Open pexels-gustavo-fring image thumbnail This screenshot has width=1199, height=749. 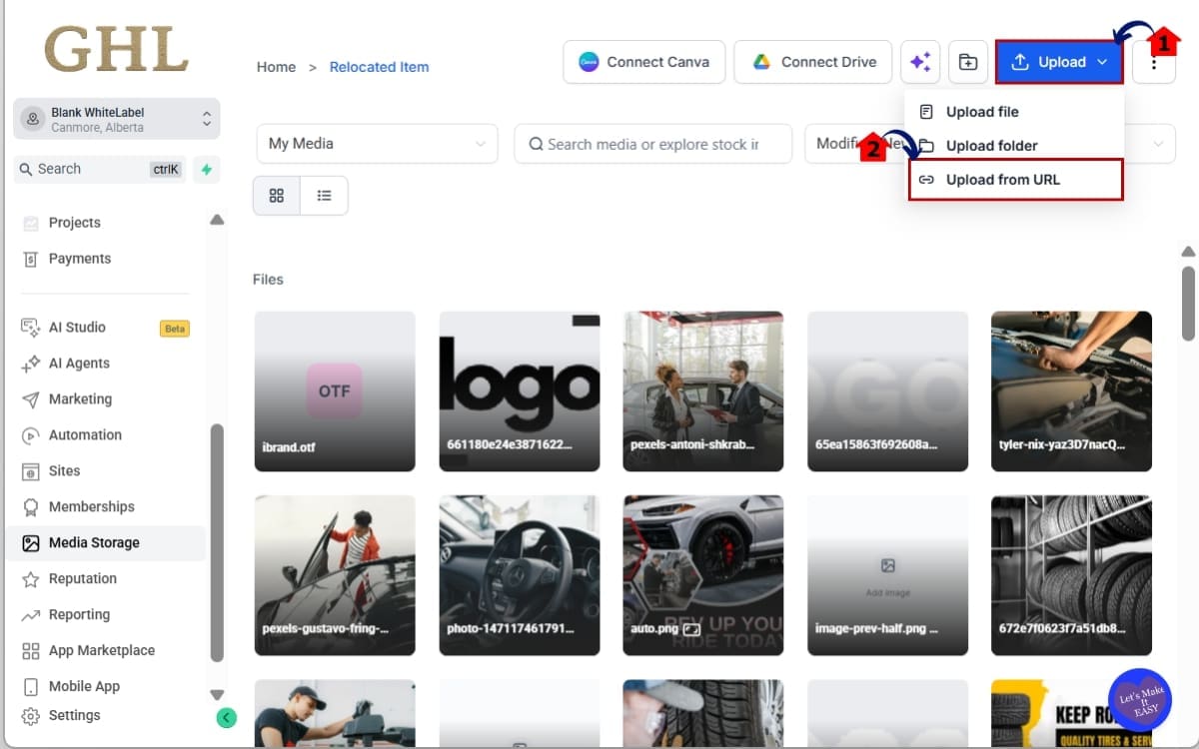335,575
